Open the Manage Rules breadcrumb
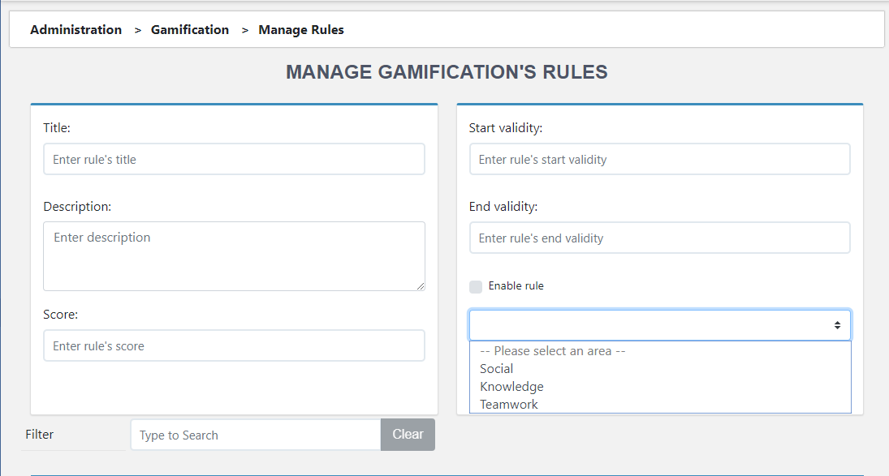This screenshot has width=889, height=476. pyautogui.click(x=301, y=30)
